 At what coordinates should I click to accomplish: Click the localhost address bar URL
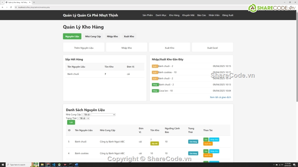pos(34,7)
